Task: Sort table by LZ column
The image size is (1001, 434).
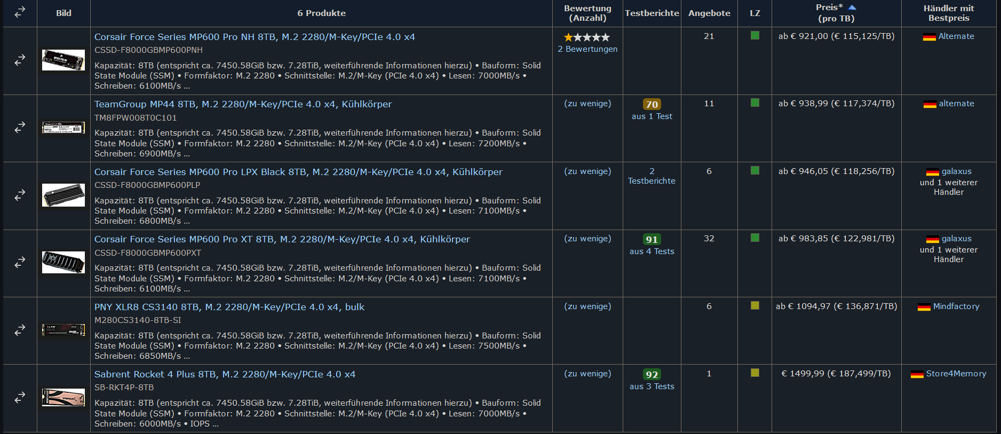Action: tap(754, 13)
